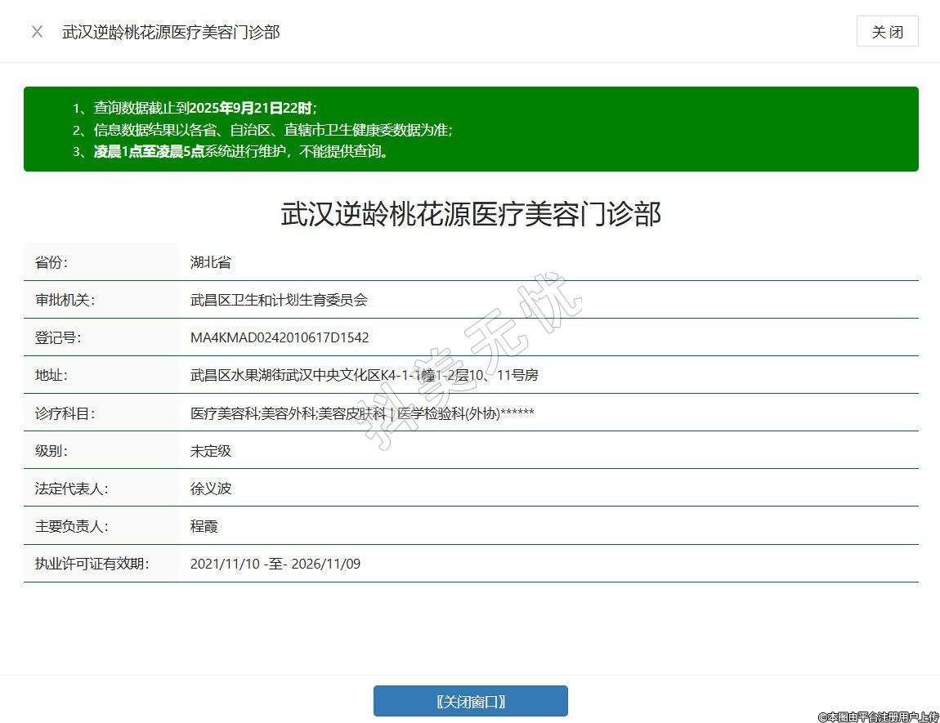This screenshot has width=940, height=723.
Task: Click the legal representative name 徐义波
Action: pos(211,489)
